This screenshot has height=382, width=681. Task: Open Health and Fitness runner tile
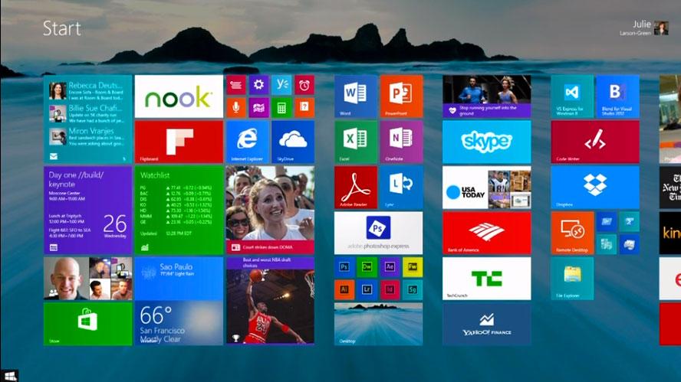tap(486, 96)
